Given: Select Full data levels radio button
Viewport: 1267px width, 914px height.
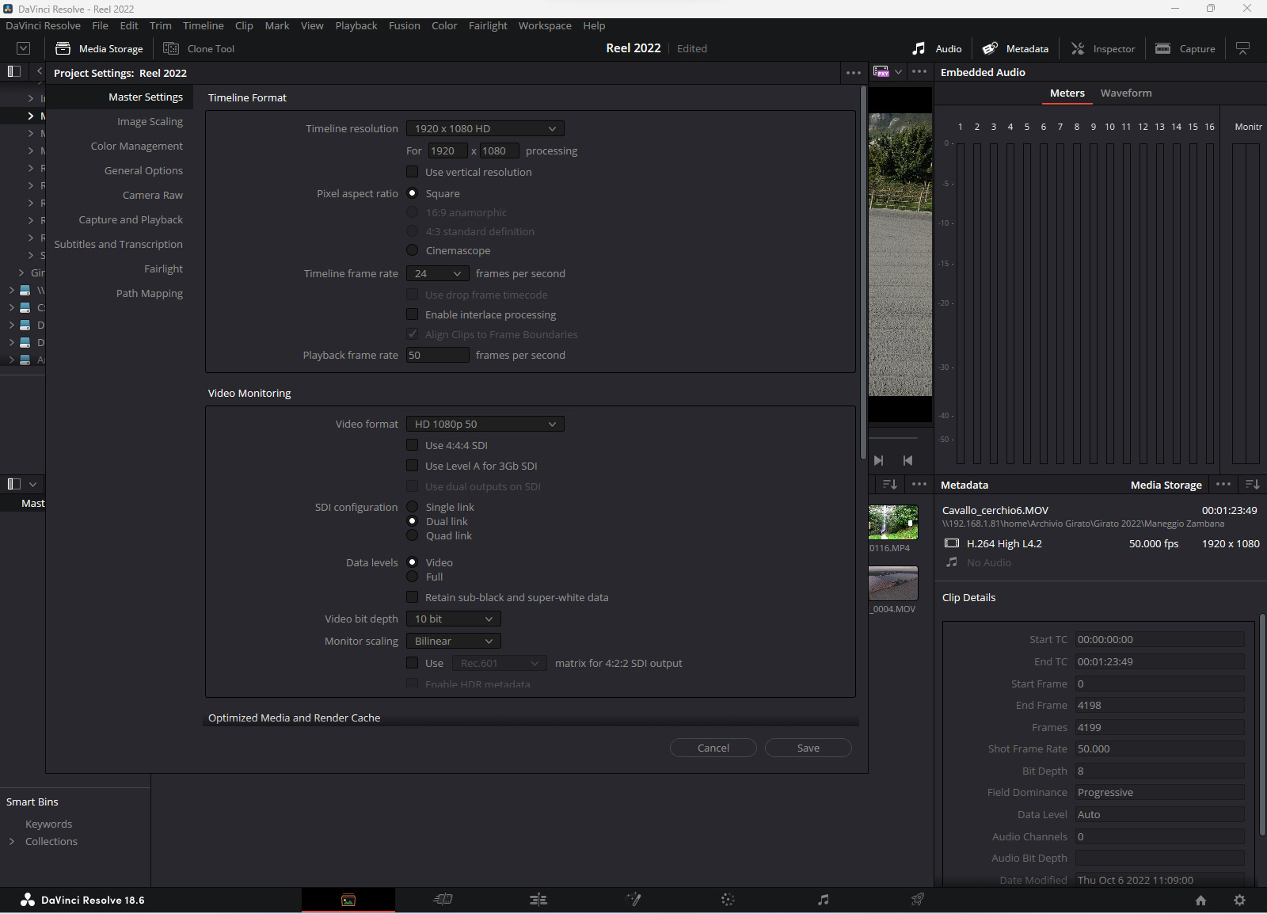Looking at the screenshot, I should pos(412,577).
